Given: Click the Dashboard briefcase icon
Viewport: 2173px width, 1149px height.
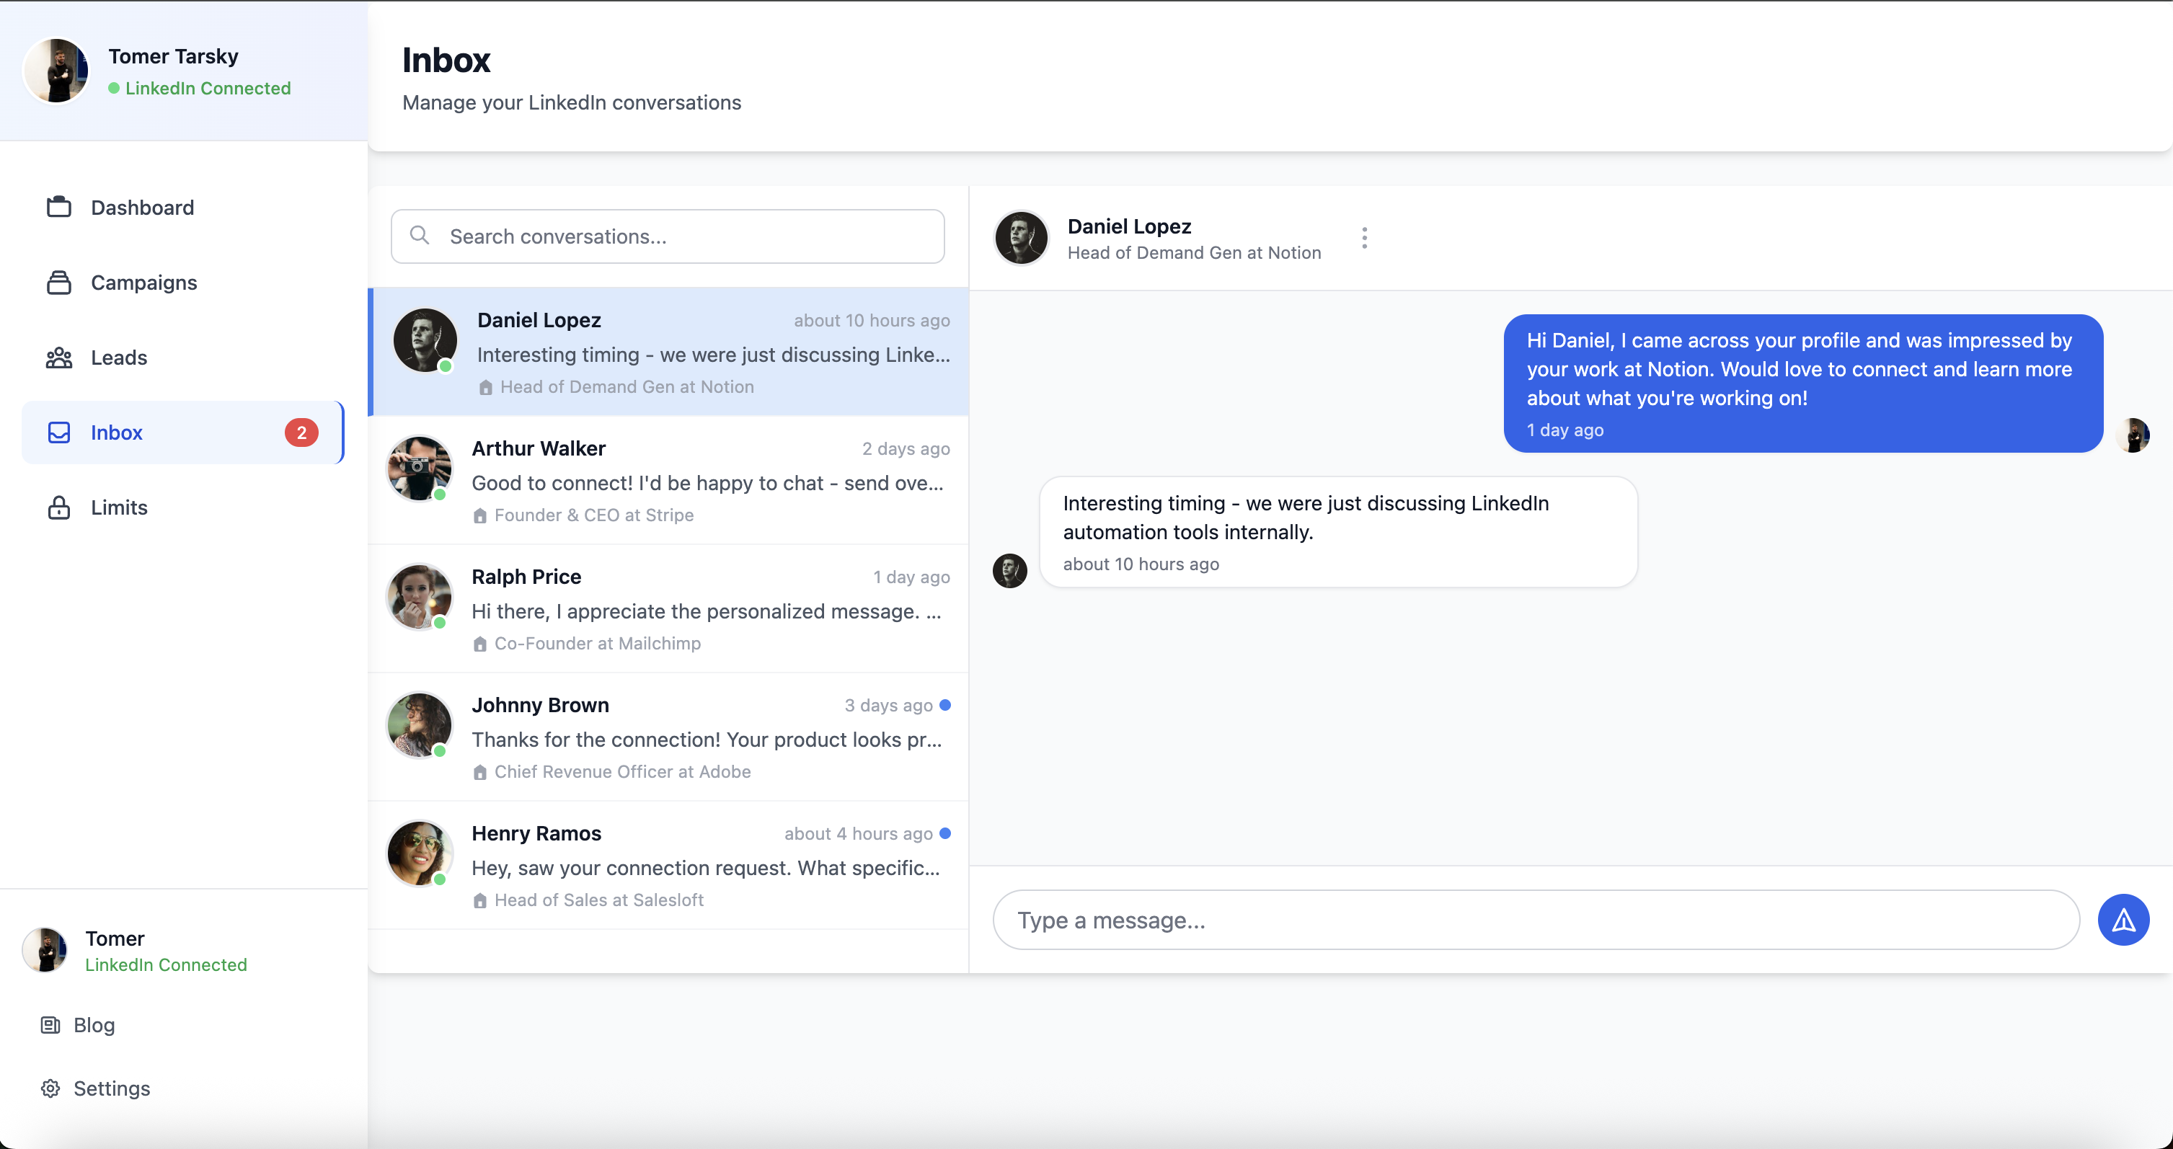Looking at the screenshot, I should [x=59, y=208].
